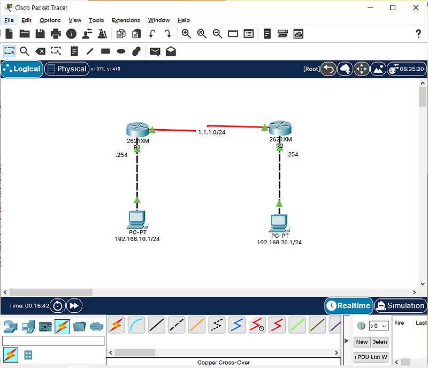
Task: Select the Connections device category
Action: coord(62,326)
